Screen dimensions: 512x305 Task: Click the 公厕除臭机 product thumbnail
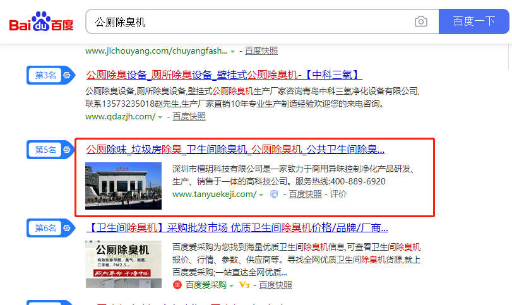click(124, 264)
